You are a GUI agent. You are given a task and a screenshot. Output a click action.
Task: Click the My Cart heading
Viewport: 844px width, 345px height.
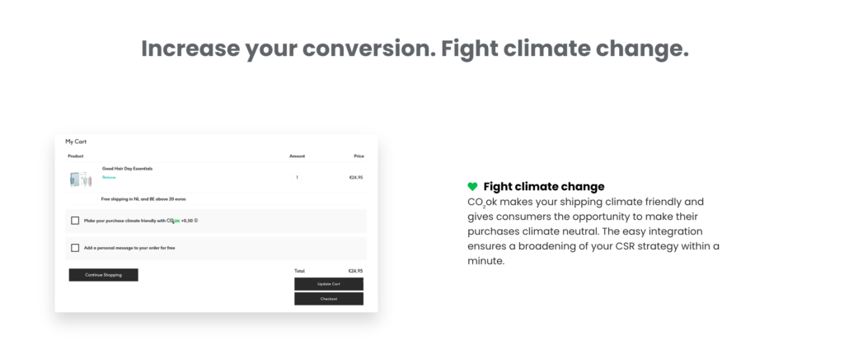[76, 142]
